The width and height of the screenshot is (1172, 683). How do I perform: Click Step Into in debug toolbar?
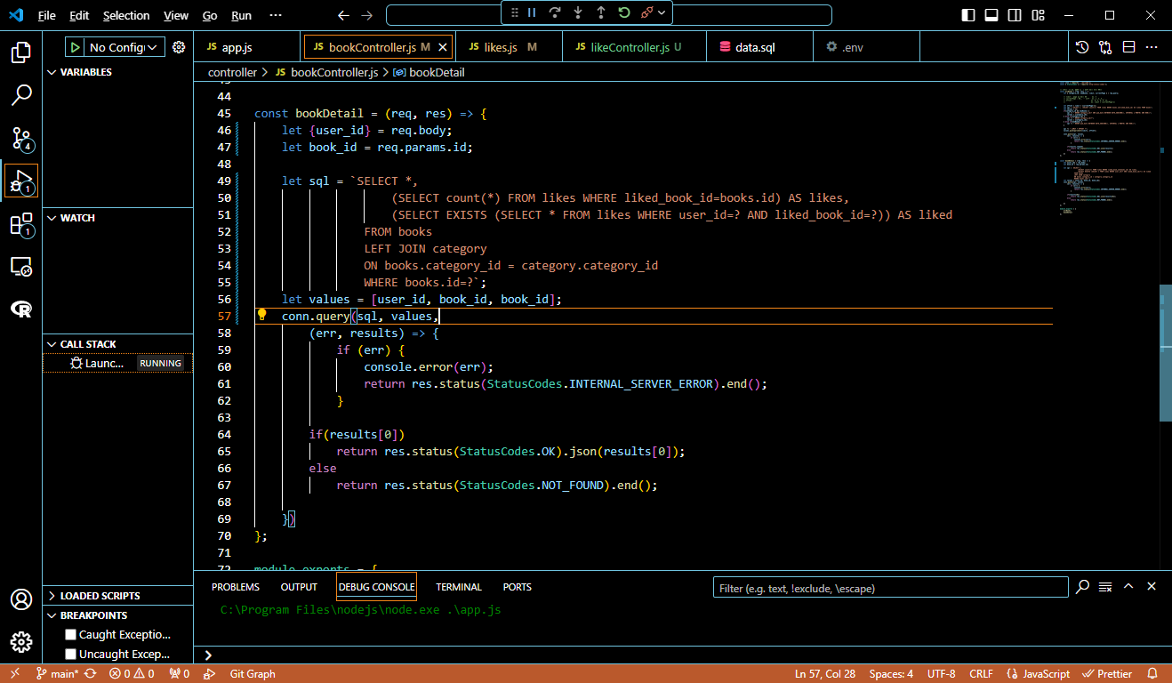point(578,12)
